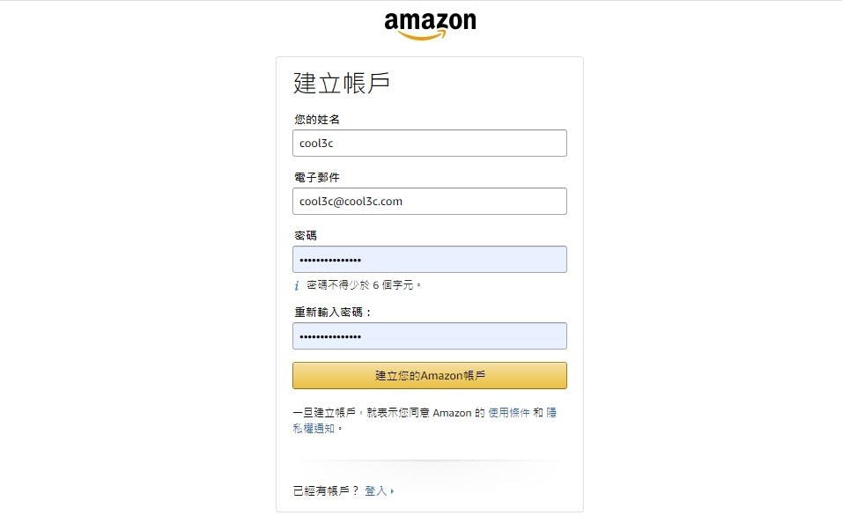The height and width of the screenshot is (523, 842).
Task: Click the 電子郵件 field with cool3c@cool3c.com
Action: tap(430, 202)
